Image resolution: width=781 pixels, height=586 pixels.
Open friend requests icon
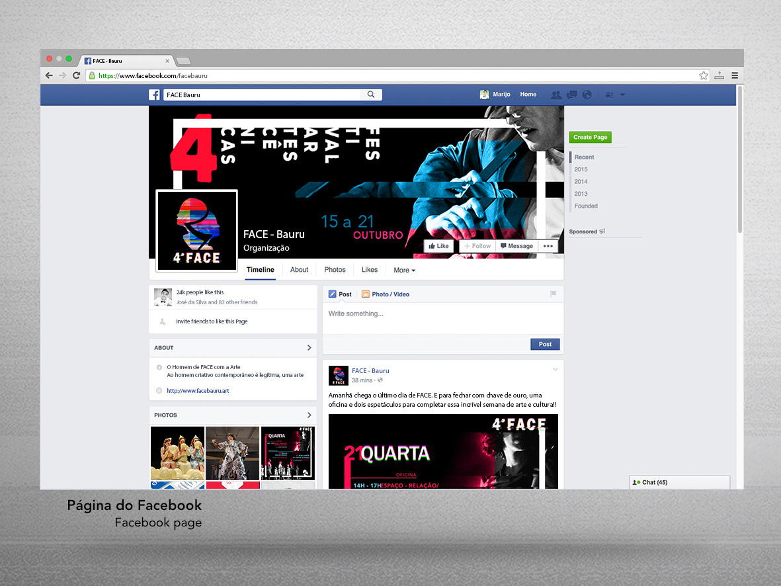coord(556,95)
